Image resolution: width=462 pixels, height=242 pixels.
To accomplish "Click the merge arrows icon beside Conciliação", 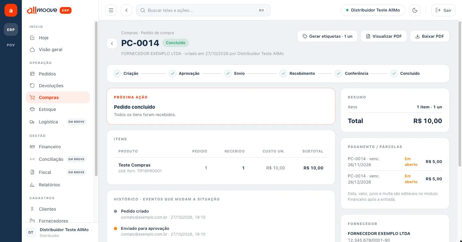I will pyautogui.click(x=32, y=159).
